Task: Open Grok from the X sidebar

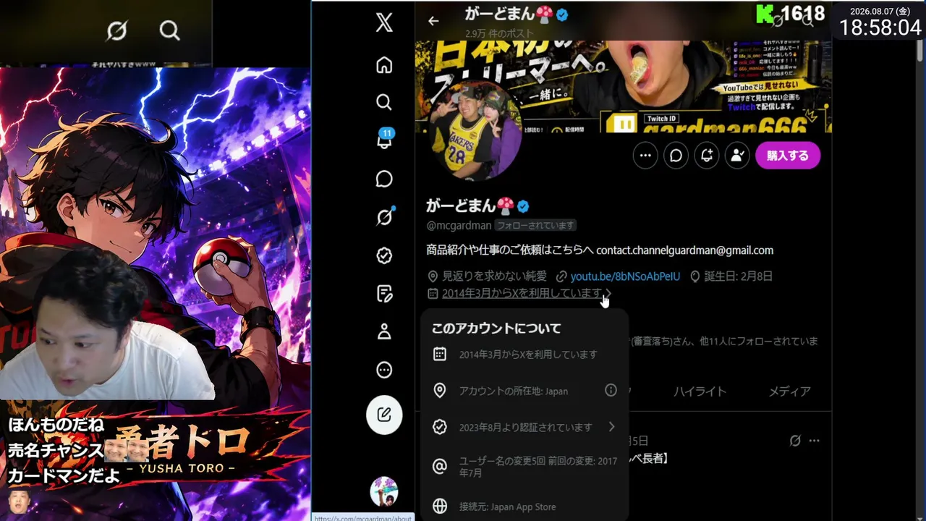Action: (x=384, y=216)
